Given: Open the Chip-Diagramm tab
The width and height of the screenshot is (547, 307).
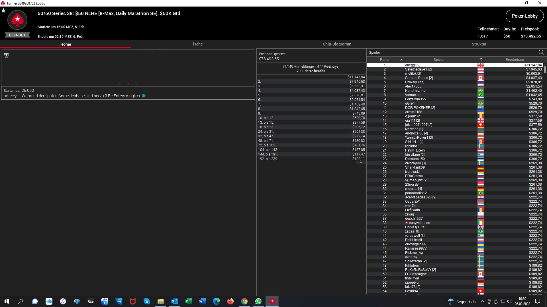Looking at the screenshot, I should (x=337, y=44).
